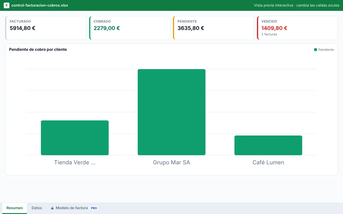Viewport: 343px width, 214px height.
Task: Click the lock icon beside Modelo de factura
Action: [52, 208]
